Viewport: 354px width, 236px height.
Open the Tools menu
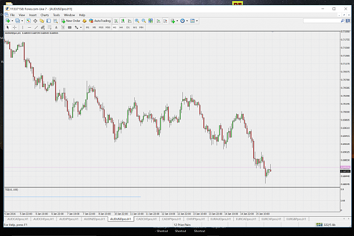57,15
